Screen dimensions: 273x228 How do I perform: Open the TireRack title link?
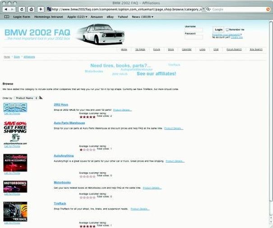pyautogui.click(x=60, y=204)
